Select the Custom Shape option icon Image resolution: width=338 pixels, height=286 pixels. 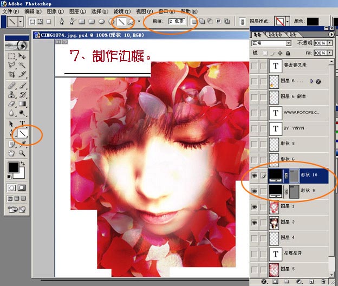pos(131,21)
